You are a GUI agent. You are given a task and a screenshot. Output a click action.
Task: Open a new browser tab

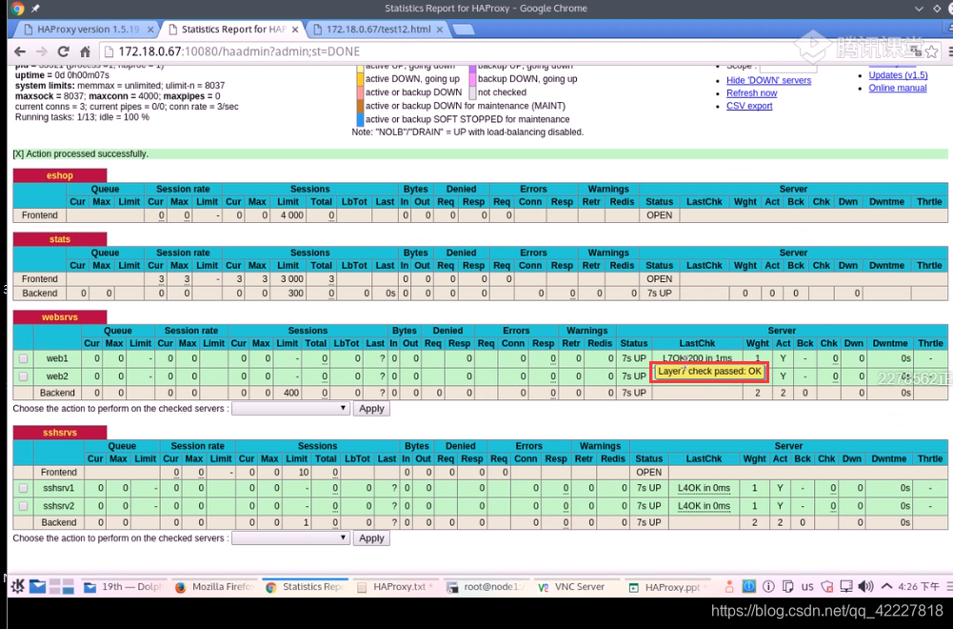pyautogui.click(x=463, y=30)
